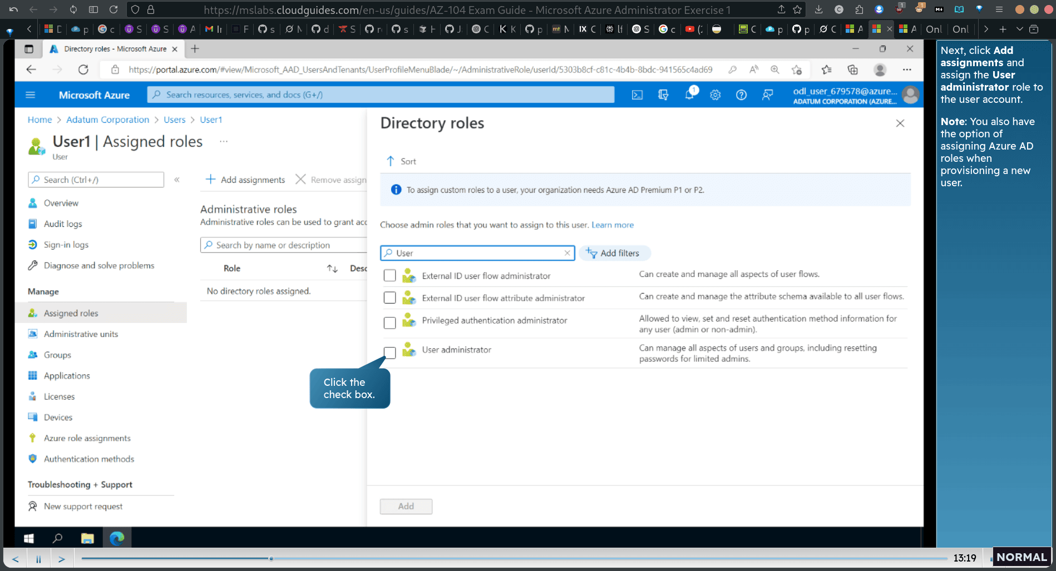This screenshot has height=571, width=1056.
Task: Open Edge favorites list icon
Action: pyautogui.click(x=827, y=69)
